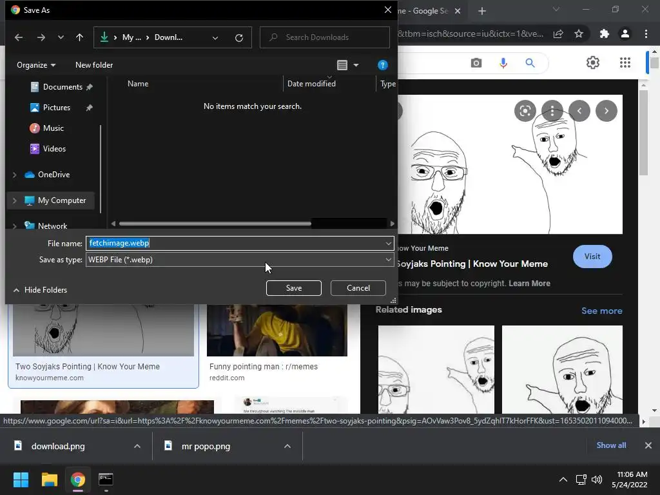Open Google apps grid

(x=625, y=63)
